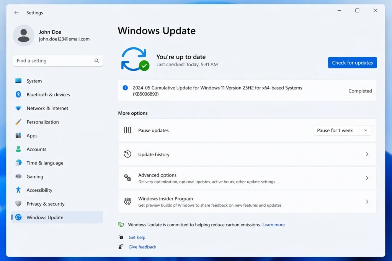Click the Accessibility figure icon
Screen dimensions: 392x261
(18, 190)
